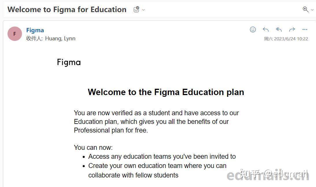316x187 pixels.
Task: Click the timestamp 2023/6/24 10:22
Action: point(287,39)
